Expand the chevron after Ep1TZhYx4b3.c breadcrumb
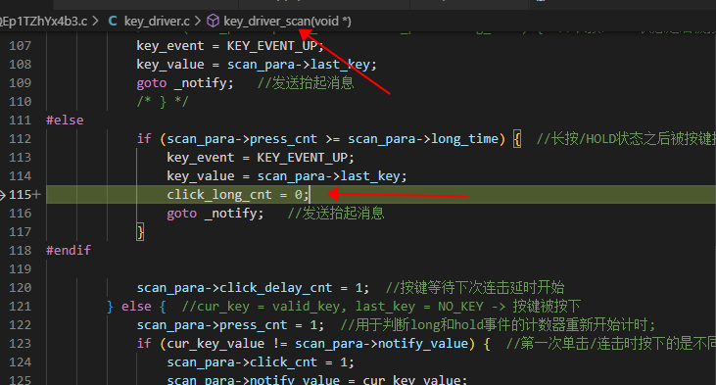 pos(95,21)
